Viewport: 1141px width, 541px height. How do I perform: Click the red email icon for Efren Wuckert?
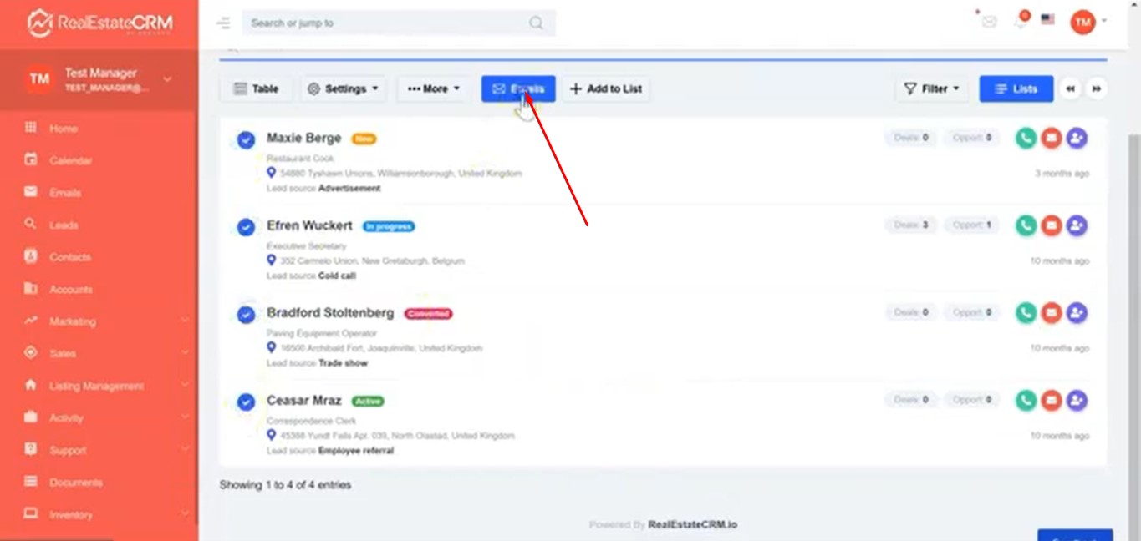[1052, 225]
